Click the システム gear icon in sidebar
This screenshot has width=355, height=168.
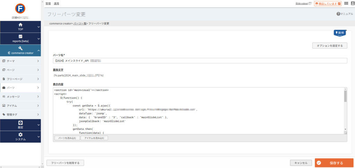pyautogui.click(x=20, y=134)
